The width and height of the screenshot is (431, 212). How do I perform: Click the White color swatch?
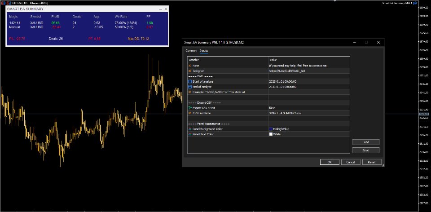pos(271,134)
